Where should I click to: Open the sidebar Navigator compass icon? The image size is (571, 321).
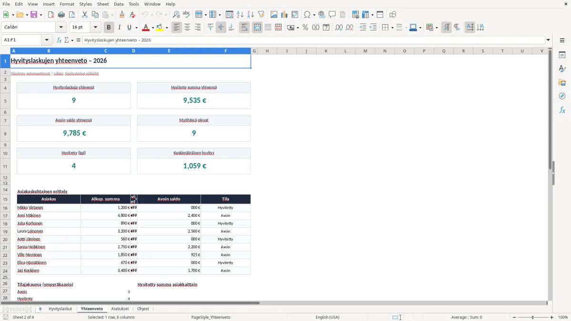(562, 97)
